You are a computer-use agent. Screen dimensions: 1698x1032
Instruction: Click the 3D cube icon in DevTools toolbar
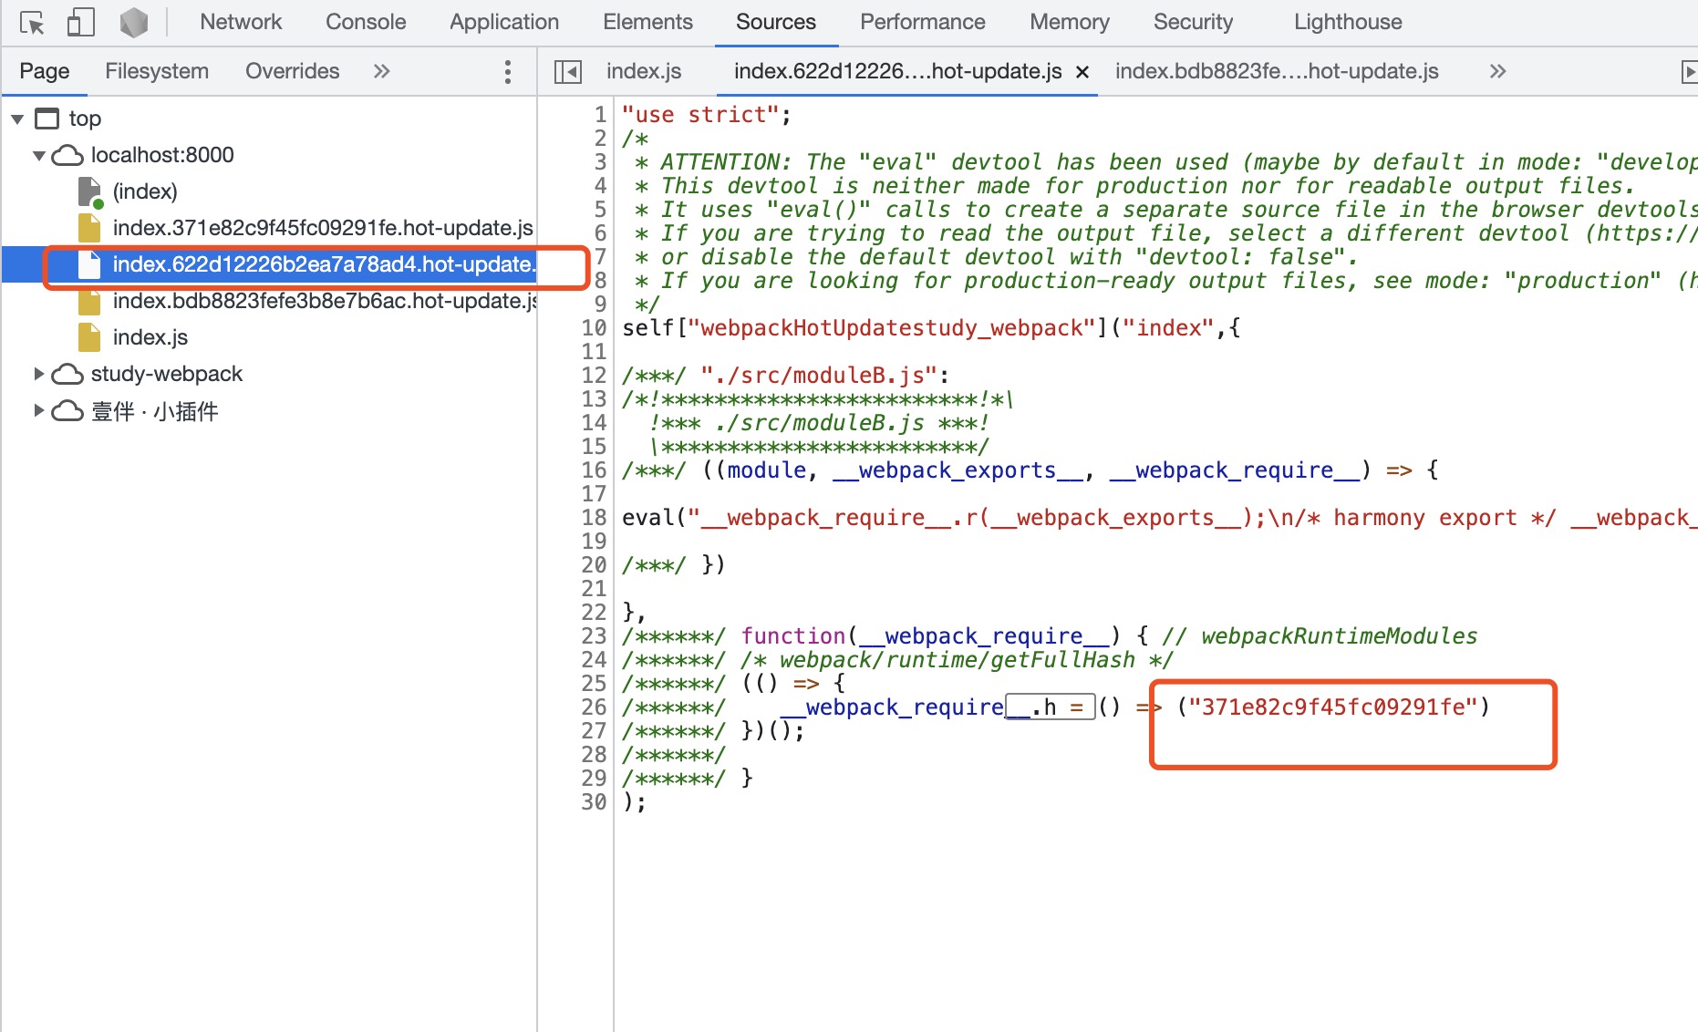(134, 22)
